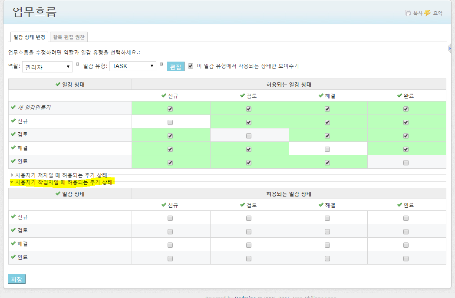
Task: Open the 역할 dropdown showing 관리자
Action: tap(47, 66)
